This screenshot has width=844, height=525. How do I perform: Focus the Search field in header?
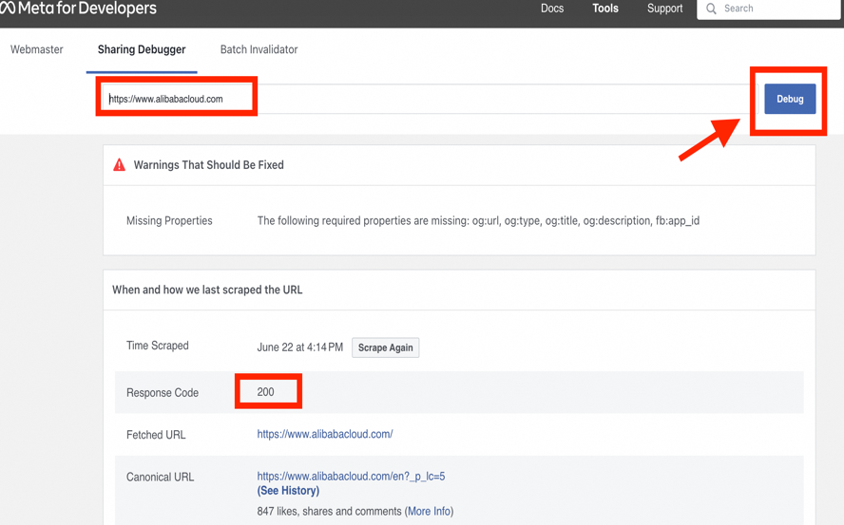[769, 9]
